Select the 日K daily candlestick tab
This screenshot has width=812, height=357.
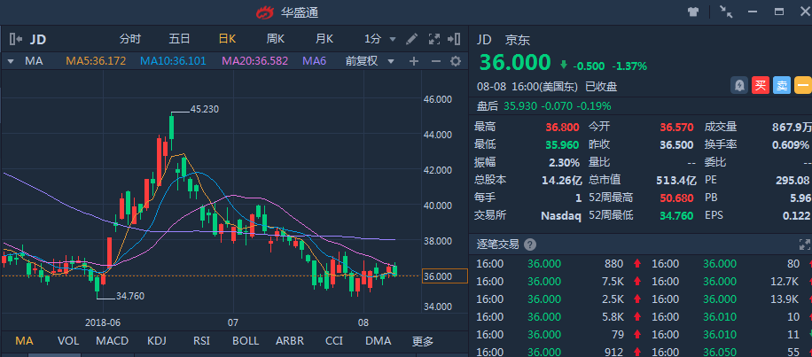(227, 39)
